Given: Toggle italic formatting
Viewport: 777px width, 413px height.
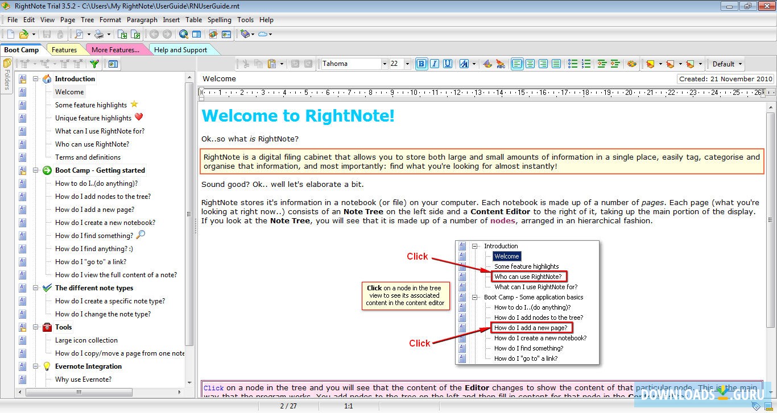Looking at the screenshot, I should click(435, 64).
